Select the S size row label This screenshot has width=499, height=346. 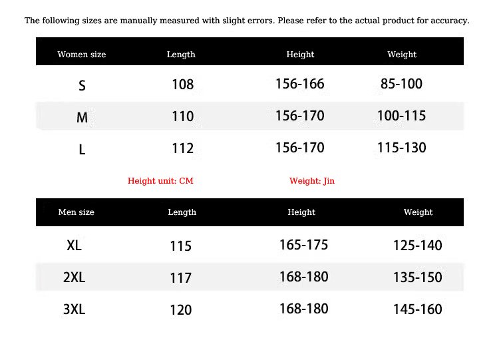(x=82, y=85)
